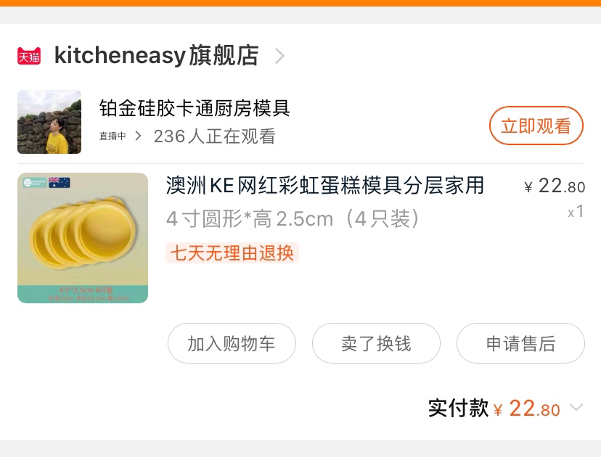Tap the small 直播中 live label

(x=113, y=136)
